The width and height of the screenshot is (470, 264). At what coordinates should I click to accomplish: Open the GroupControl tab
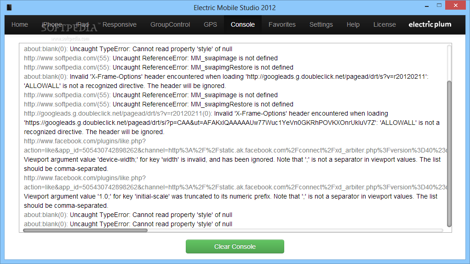170,24
